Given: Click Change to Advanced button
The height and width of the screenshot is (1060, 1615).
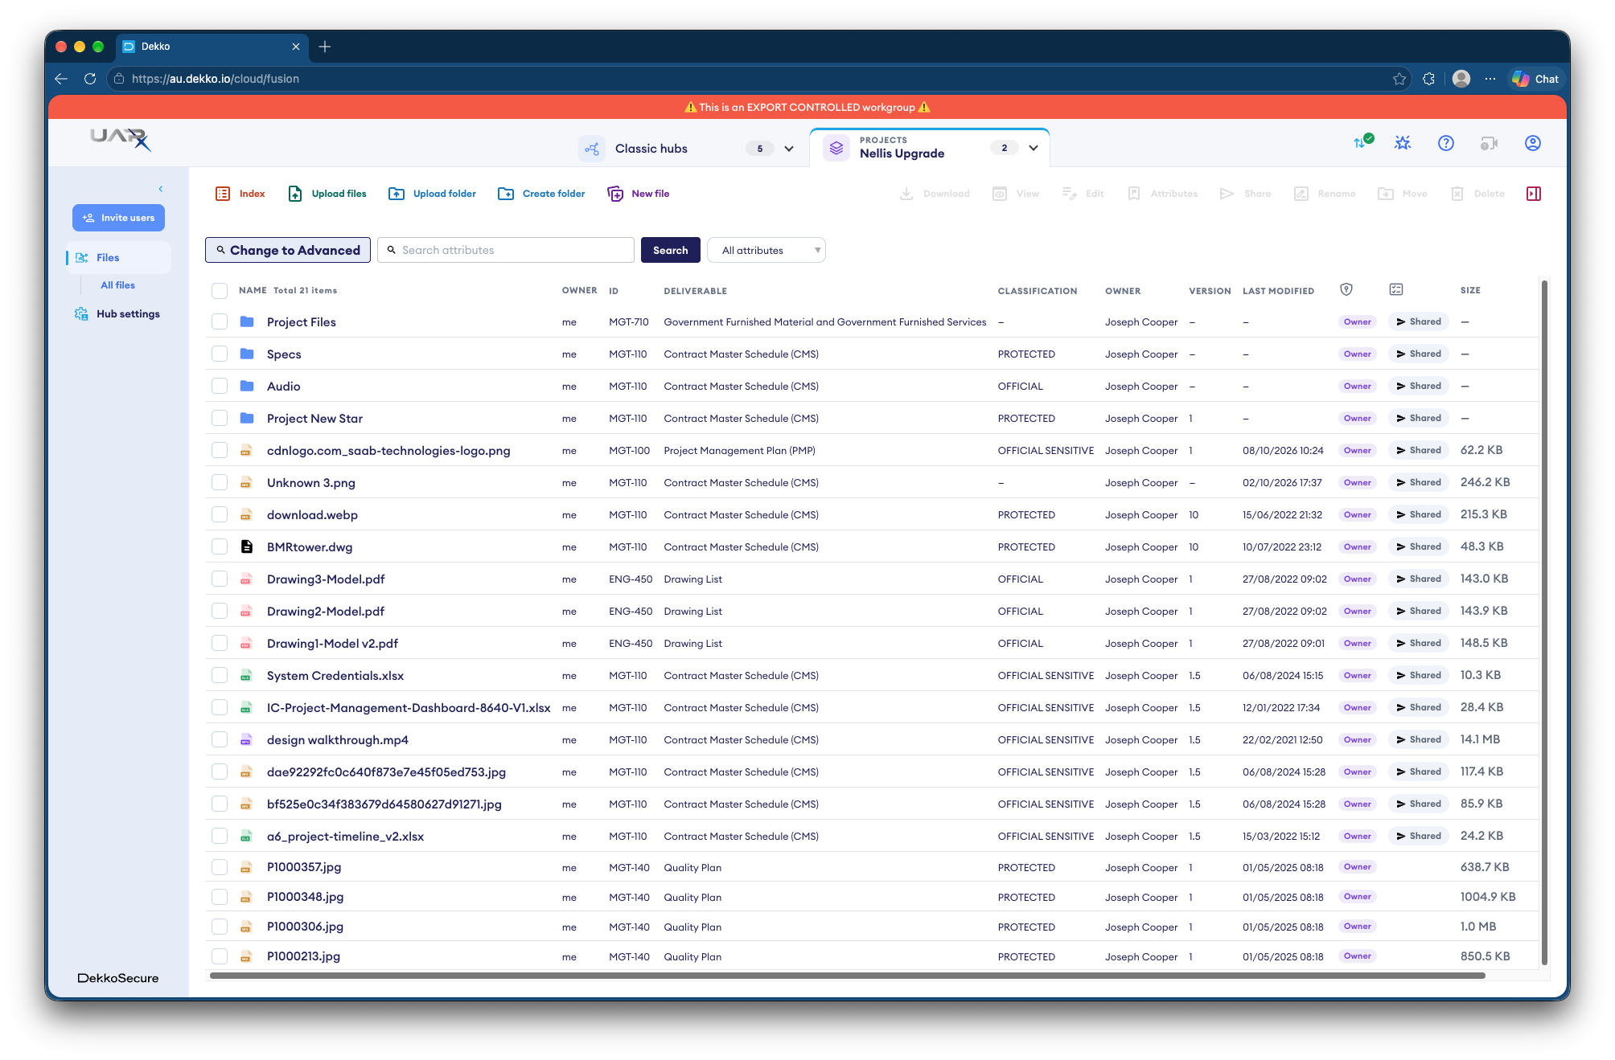Looking at the screenshot, I should (x=288, y=250).
